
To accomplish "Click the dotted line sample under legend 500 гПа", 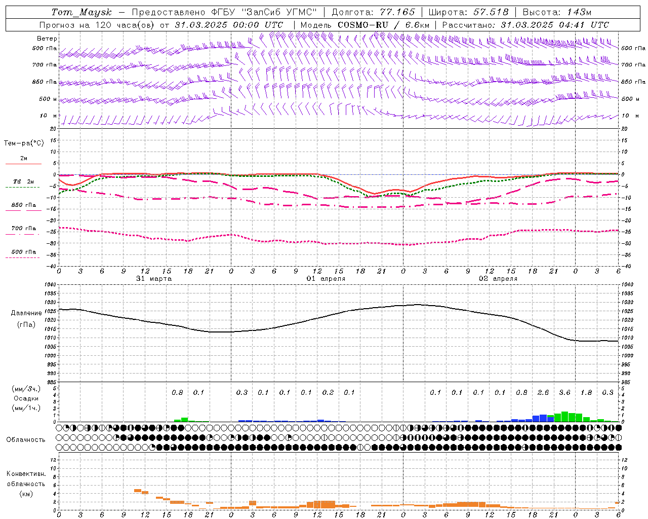I will 23,257.
